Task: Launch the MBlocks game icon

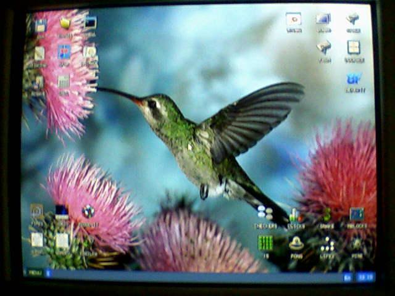Action: 356,215
